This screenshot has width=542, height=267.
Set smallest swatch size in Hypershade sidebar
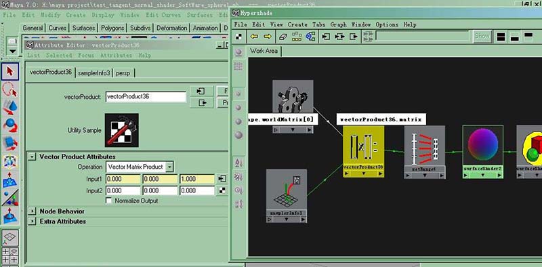pyautogui.click(x=238, y=94)
